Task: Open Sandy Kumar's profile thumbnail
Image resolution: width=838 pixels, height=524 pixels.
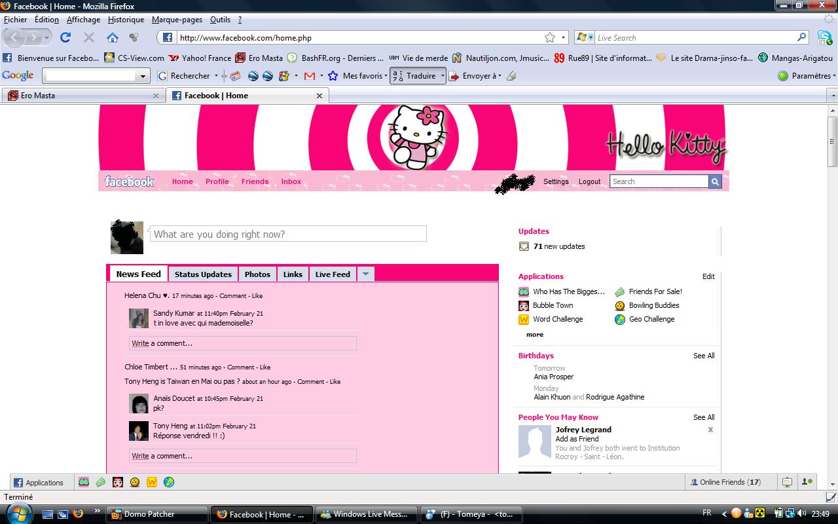Action: coord(139,318)
